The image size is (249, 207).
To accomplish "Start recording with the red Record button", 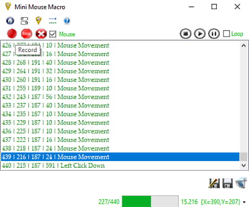I will click(x=12, y=34).
